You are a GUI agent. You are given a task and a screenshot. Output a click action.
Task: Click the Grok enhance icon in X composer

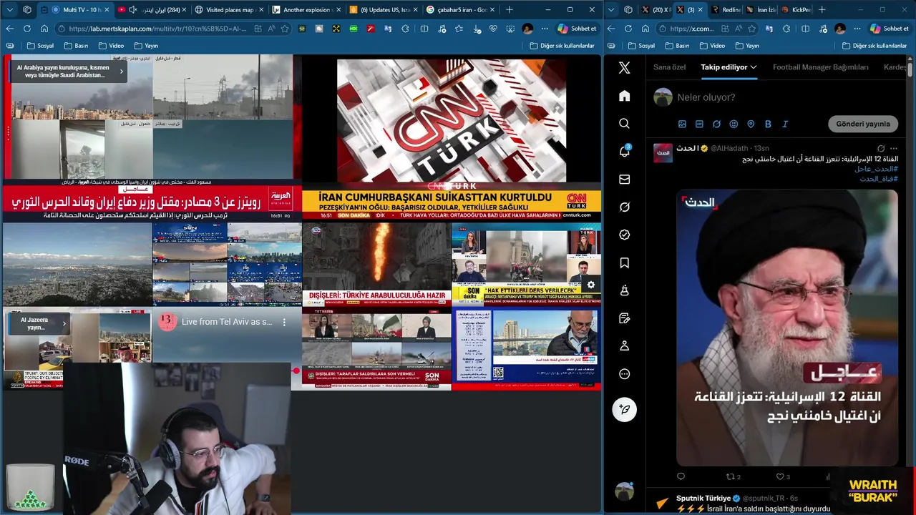[x=716, y=124]
